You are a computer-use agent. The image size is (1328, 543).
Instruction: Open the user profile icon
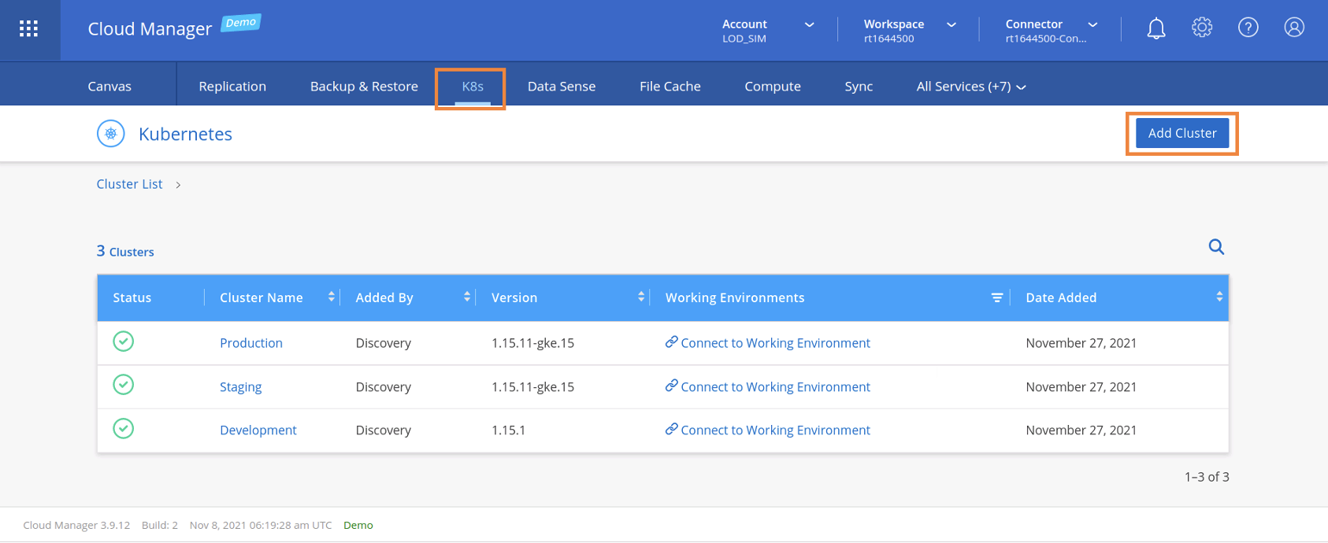1294,28
